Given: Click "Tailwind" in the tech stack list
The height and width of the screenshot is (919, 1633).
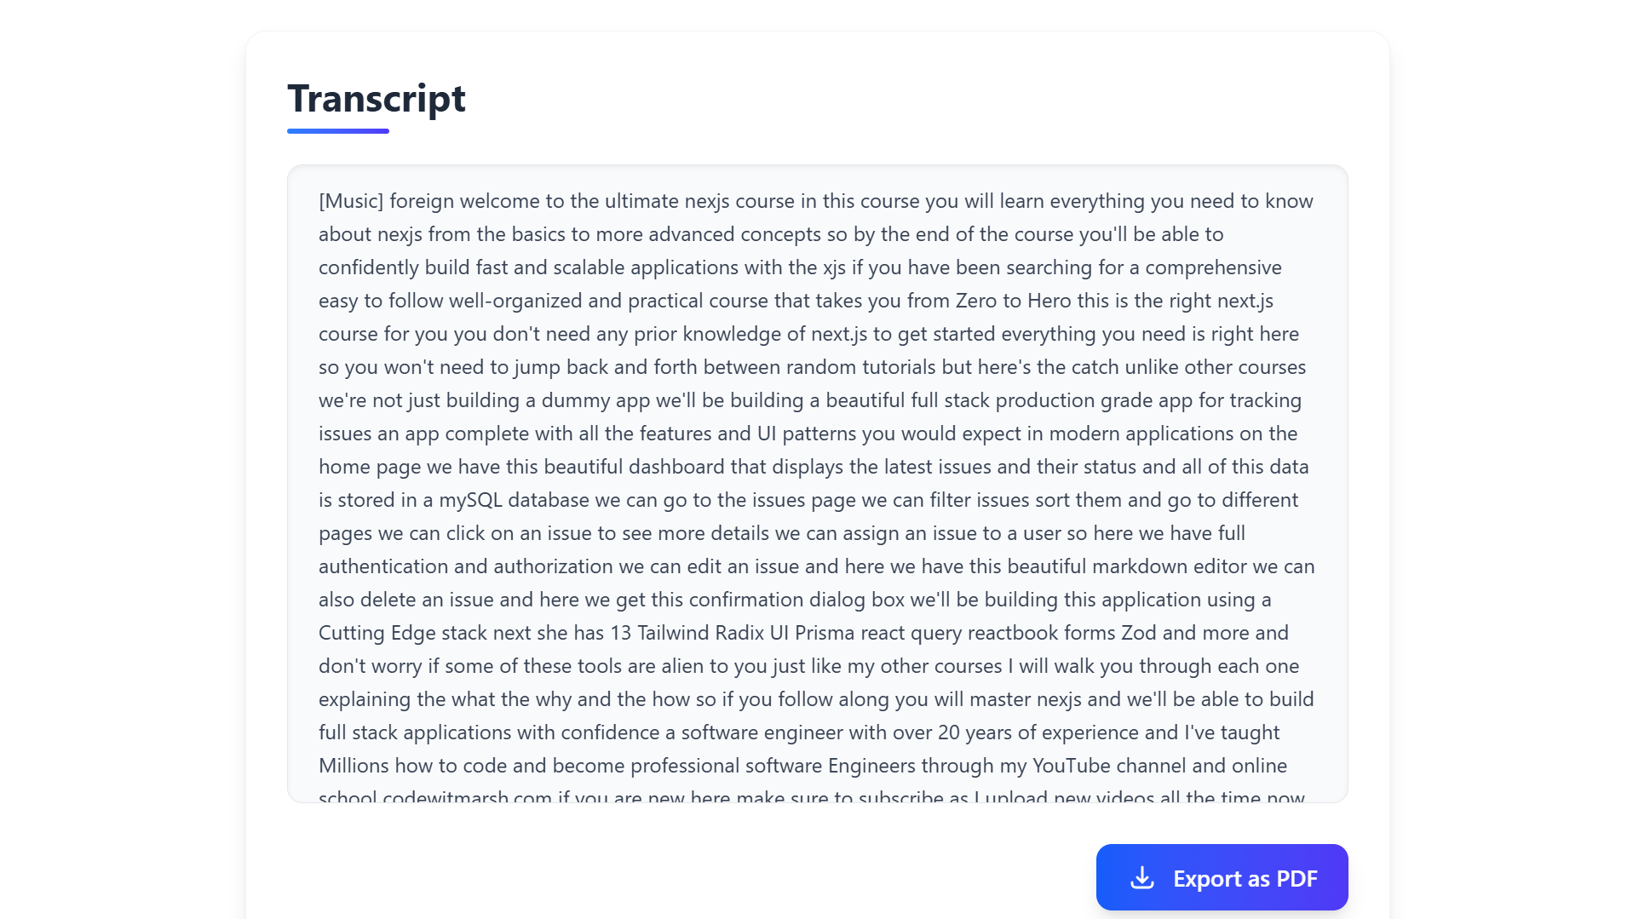Looking at the screenshot, I should [673, 632].
